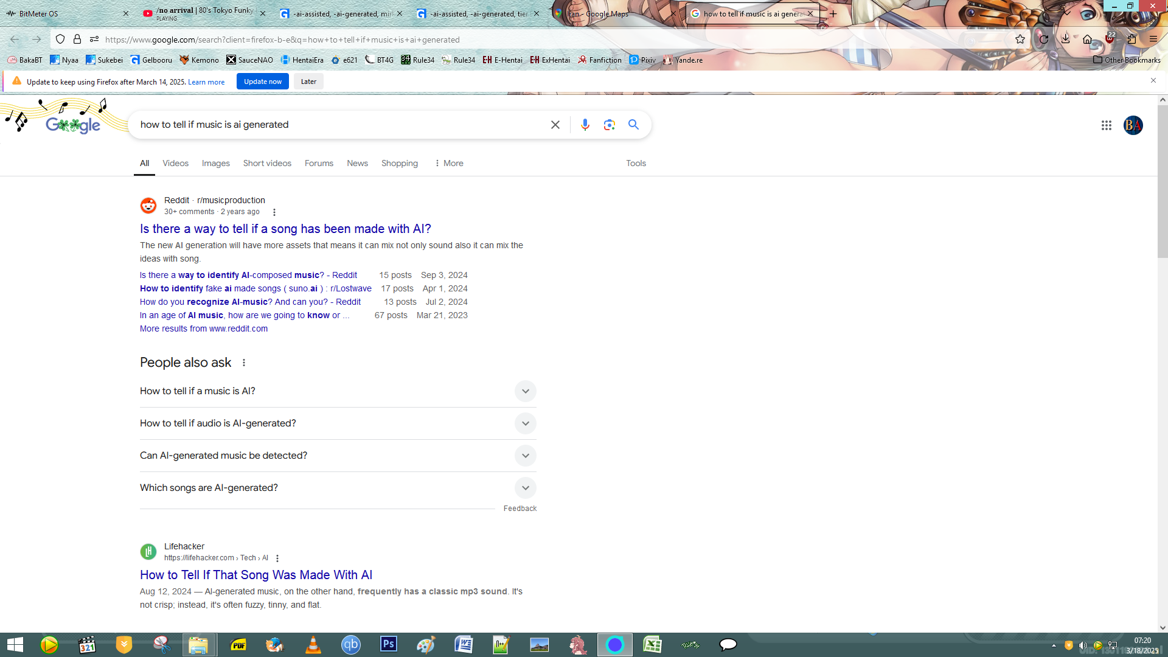Open 'Is there a way to tell if a song has been made with AI?'

(x=285, y=229)
